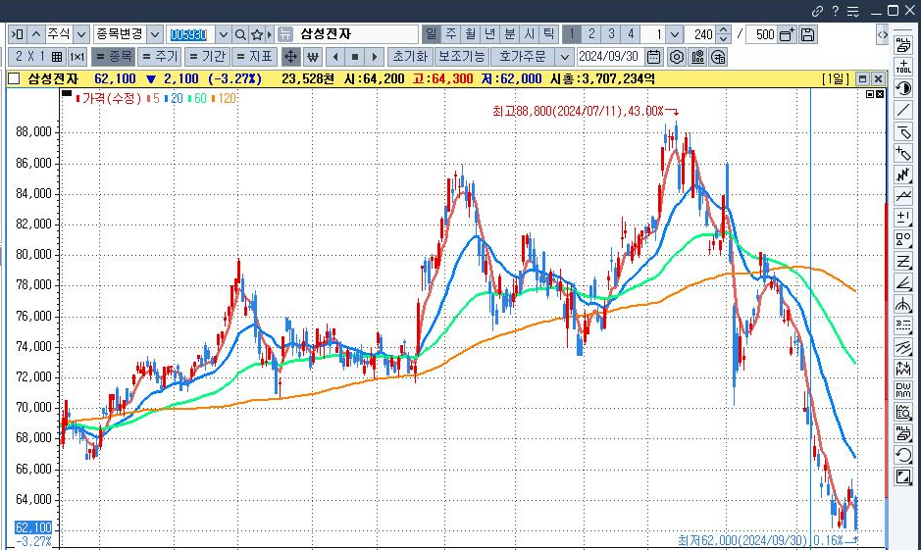
Task: Select the daily 일 period button
Action: [x=432, y=34]
